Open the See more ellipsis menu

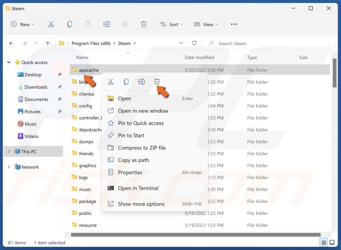234,24
